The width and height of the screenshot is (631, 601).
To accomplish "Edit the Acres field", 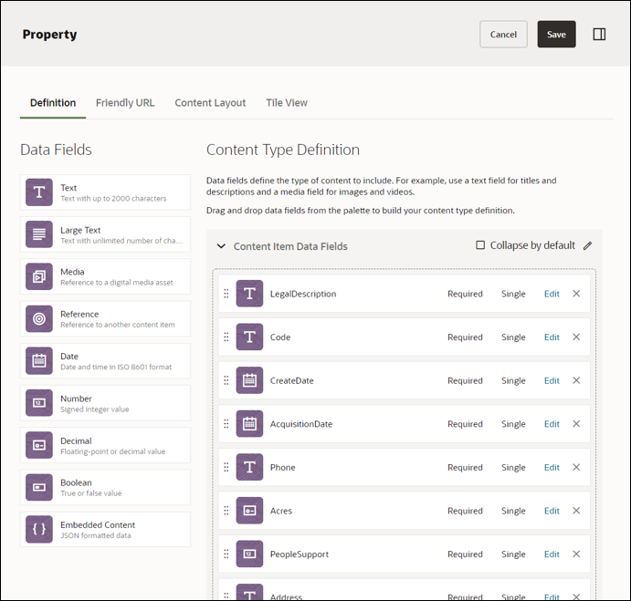I will [x=552, y=511].
